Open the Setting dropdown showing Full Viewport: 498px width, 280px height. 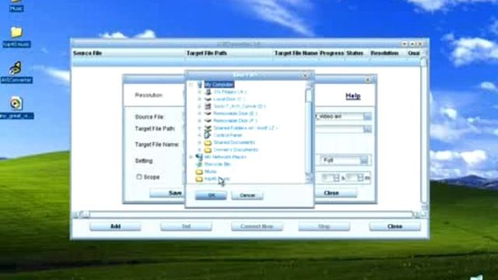[364, 160]
